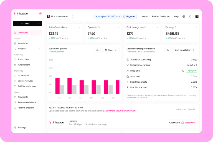Viewport: 213px width, 142px height.
Task: Open Partner Dashboard in the top bar
Action: (x=161, y=16)
